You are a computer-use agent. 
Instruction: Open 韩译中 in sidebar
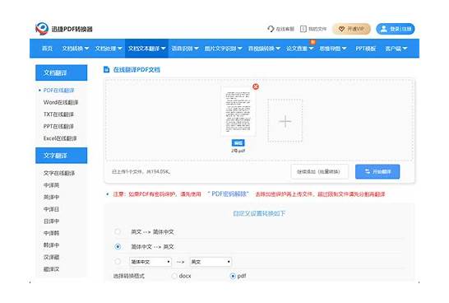[51, 245]
